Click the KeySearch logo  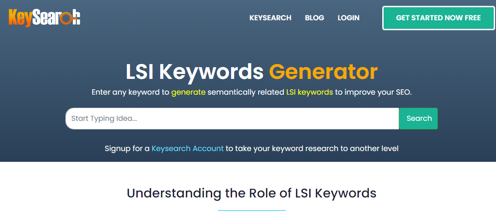(45, 18)
